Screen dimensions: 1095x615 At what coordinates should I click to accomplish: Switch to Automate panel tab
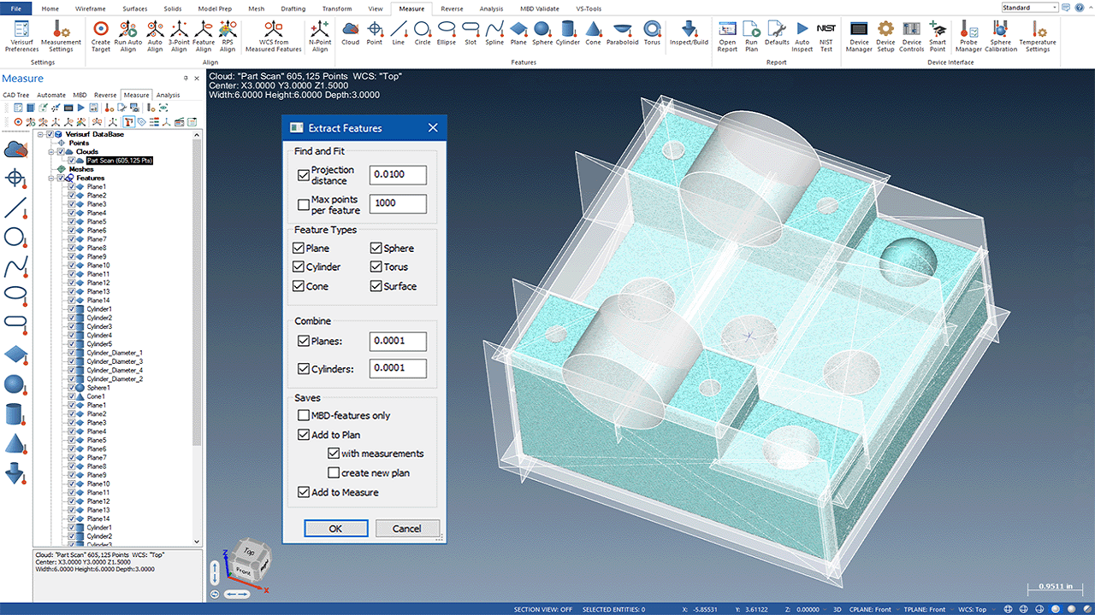tap(51, 95)
